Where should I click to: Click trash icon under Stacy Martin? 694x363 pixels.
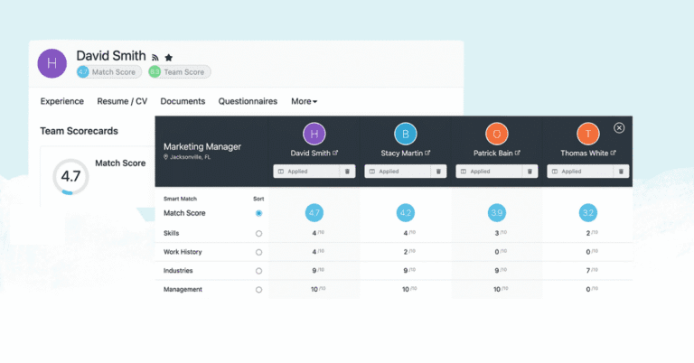[x=438, y=171]
